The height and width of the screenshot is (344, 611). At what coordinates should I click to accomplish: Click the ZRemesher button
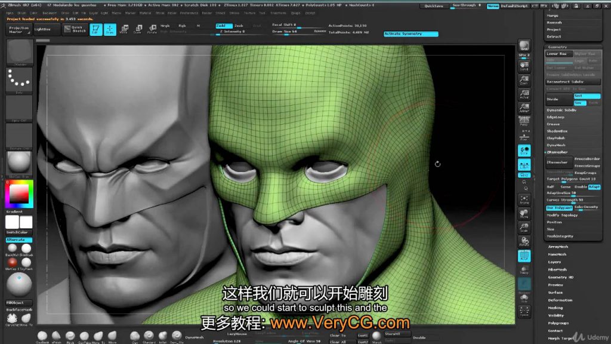click(x=558, y=162)
